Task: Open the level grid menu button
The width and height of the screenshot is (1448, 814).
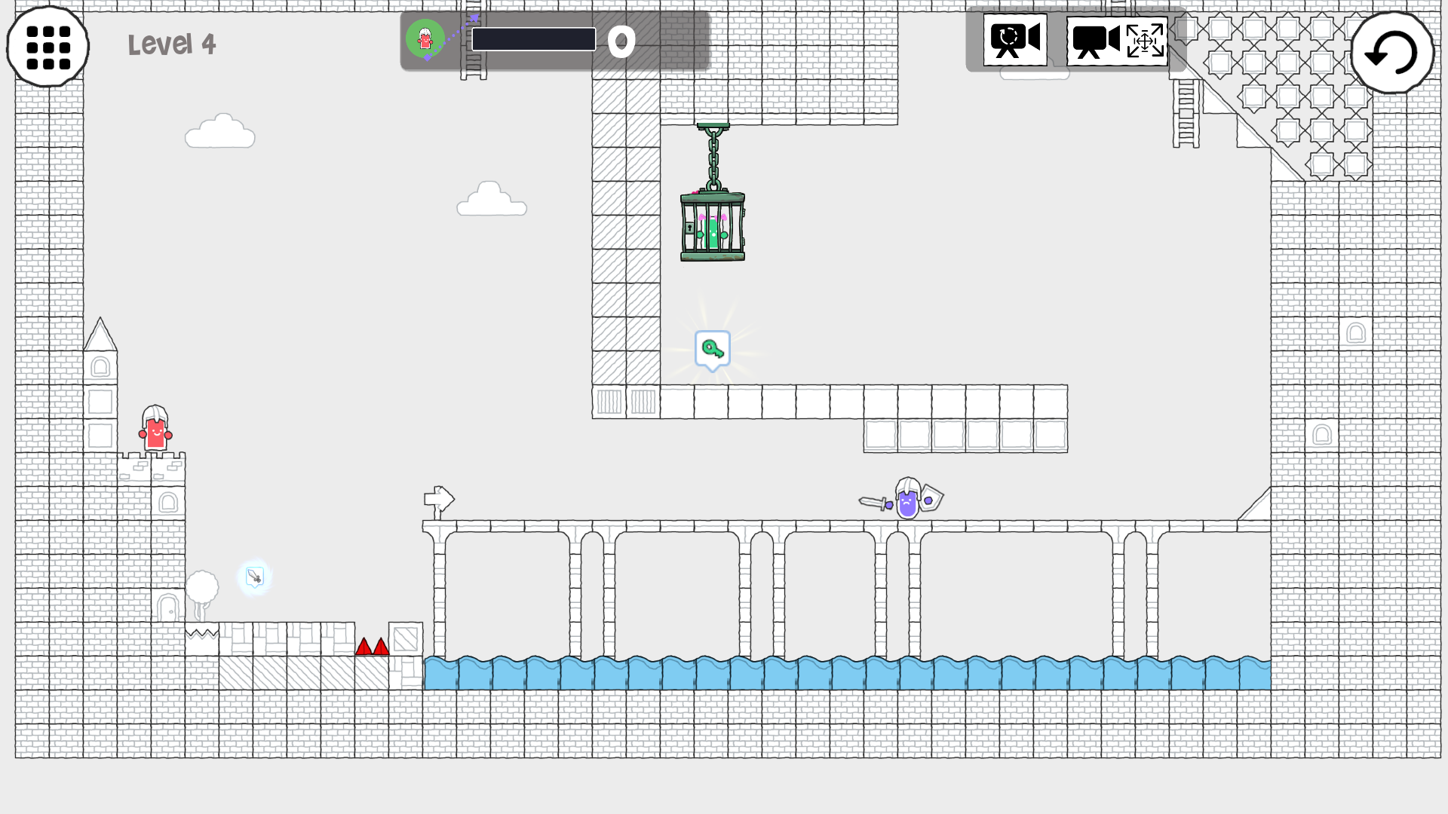Action: click(x=48, y=47)
